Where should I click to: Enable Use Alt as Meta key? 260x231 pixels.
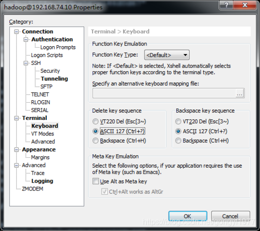click(x=96, y=181)
